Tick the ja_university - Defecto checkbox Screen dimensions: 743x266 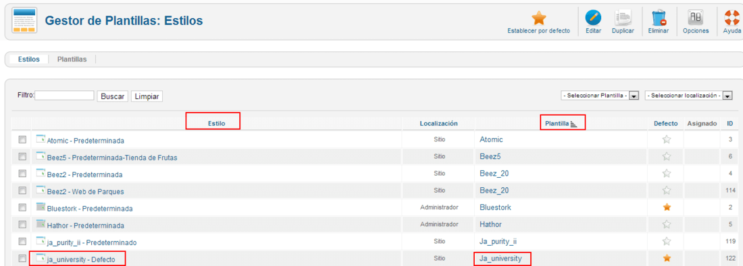pyautogui.click(x=22, y=259)
